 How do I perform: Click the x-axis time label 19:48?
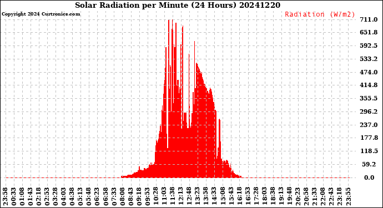(x=290, y=197)
